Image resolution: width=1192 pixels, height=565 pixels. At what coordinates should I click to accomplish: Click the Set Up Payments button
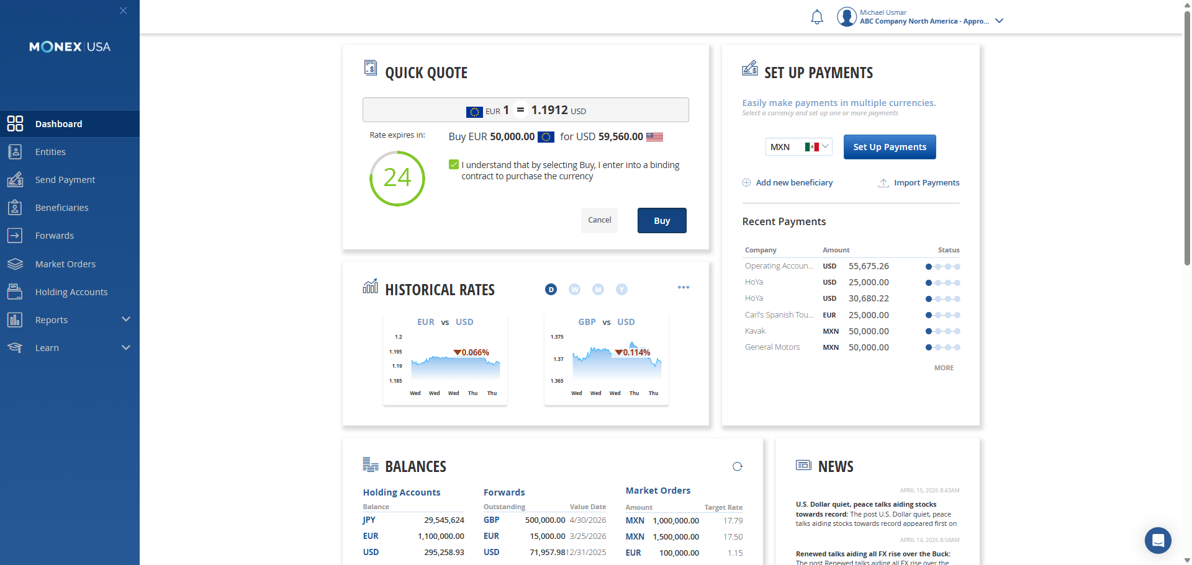(x=890, y=147)
